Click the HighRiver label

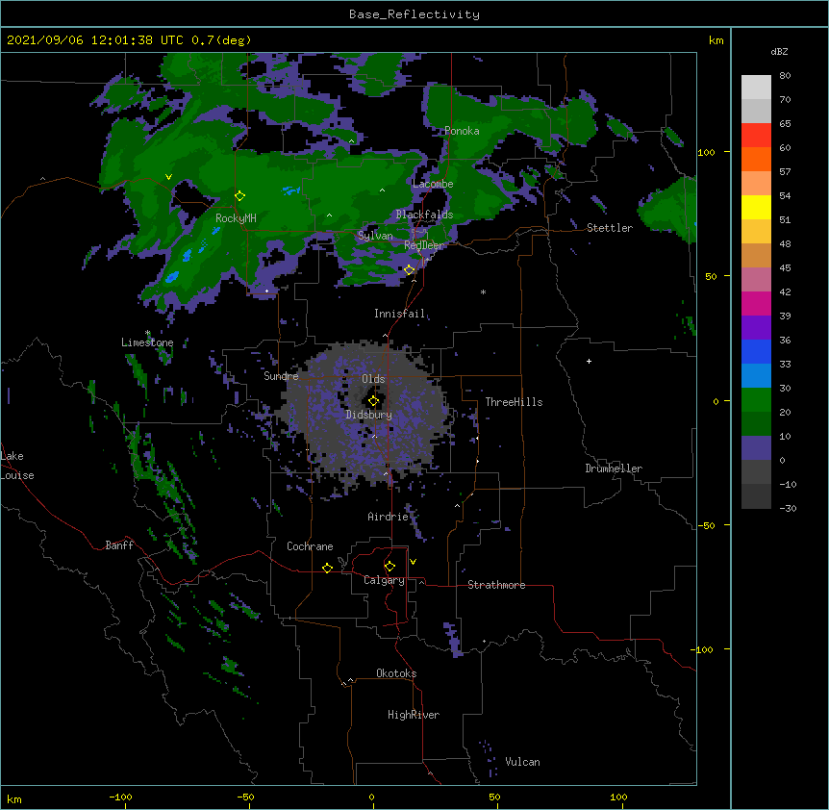click(414, 715)
